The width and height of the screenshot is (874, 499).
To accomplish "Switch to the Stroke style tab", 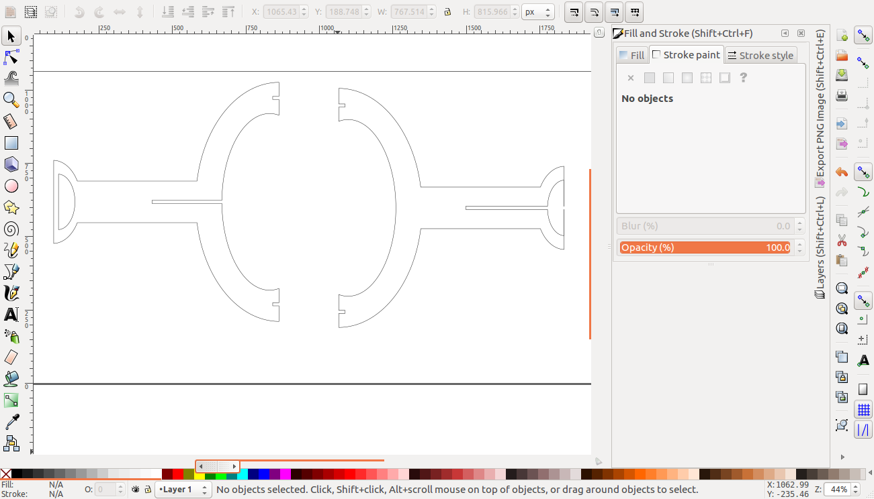I will point(760,56).
